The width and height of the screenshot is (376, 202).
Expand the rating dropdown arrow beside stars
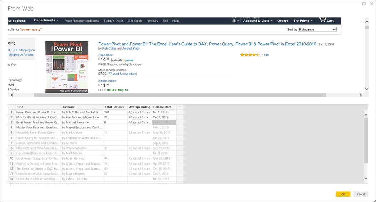coord(262,55)
